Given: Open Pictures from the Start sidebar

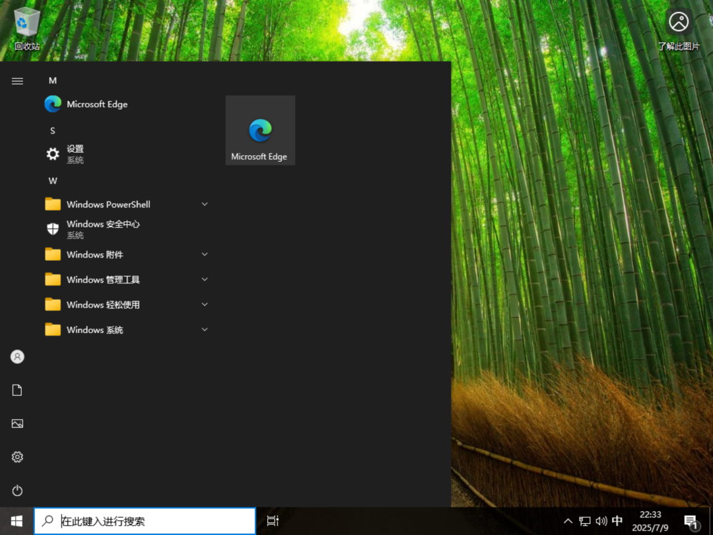Looking at the screenshot, I should [x=17, y=423].
